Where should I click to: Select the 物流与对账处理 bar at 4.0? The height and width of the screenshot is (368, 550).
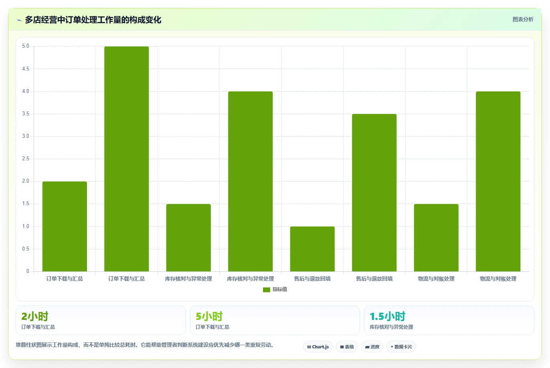[x=498, y=182]
